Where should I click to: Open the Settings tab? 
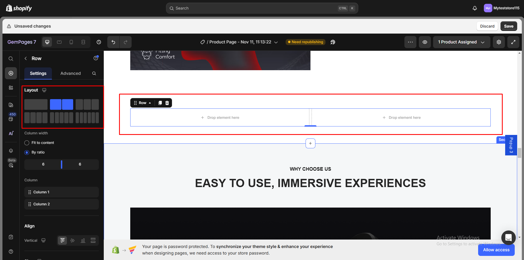coord(38,73)
